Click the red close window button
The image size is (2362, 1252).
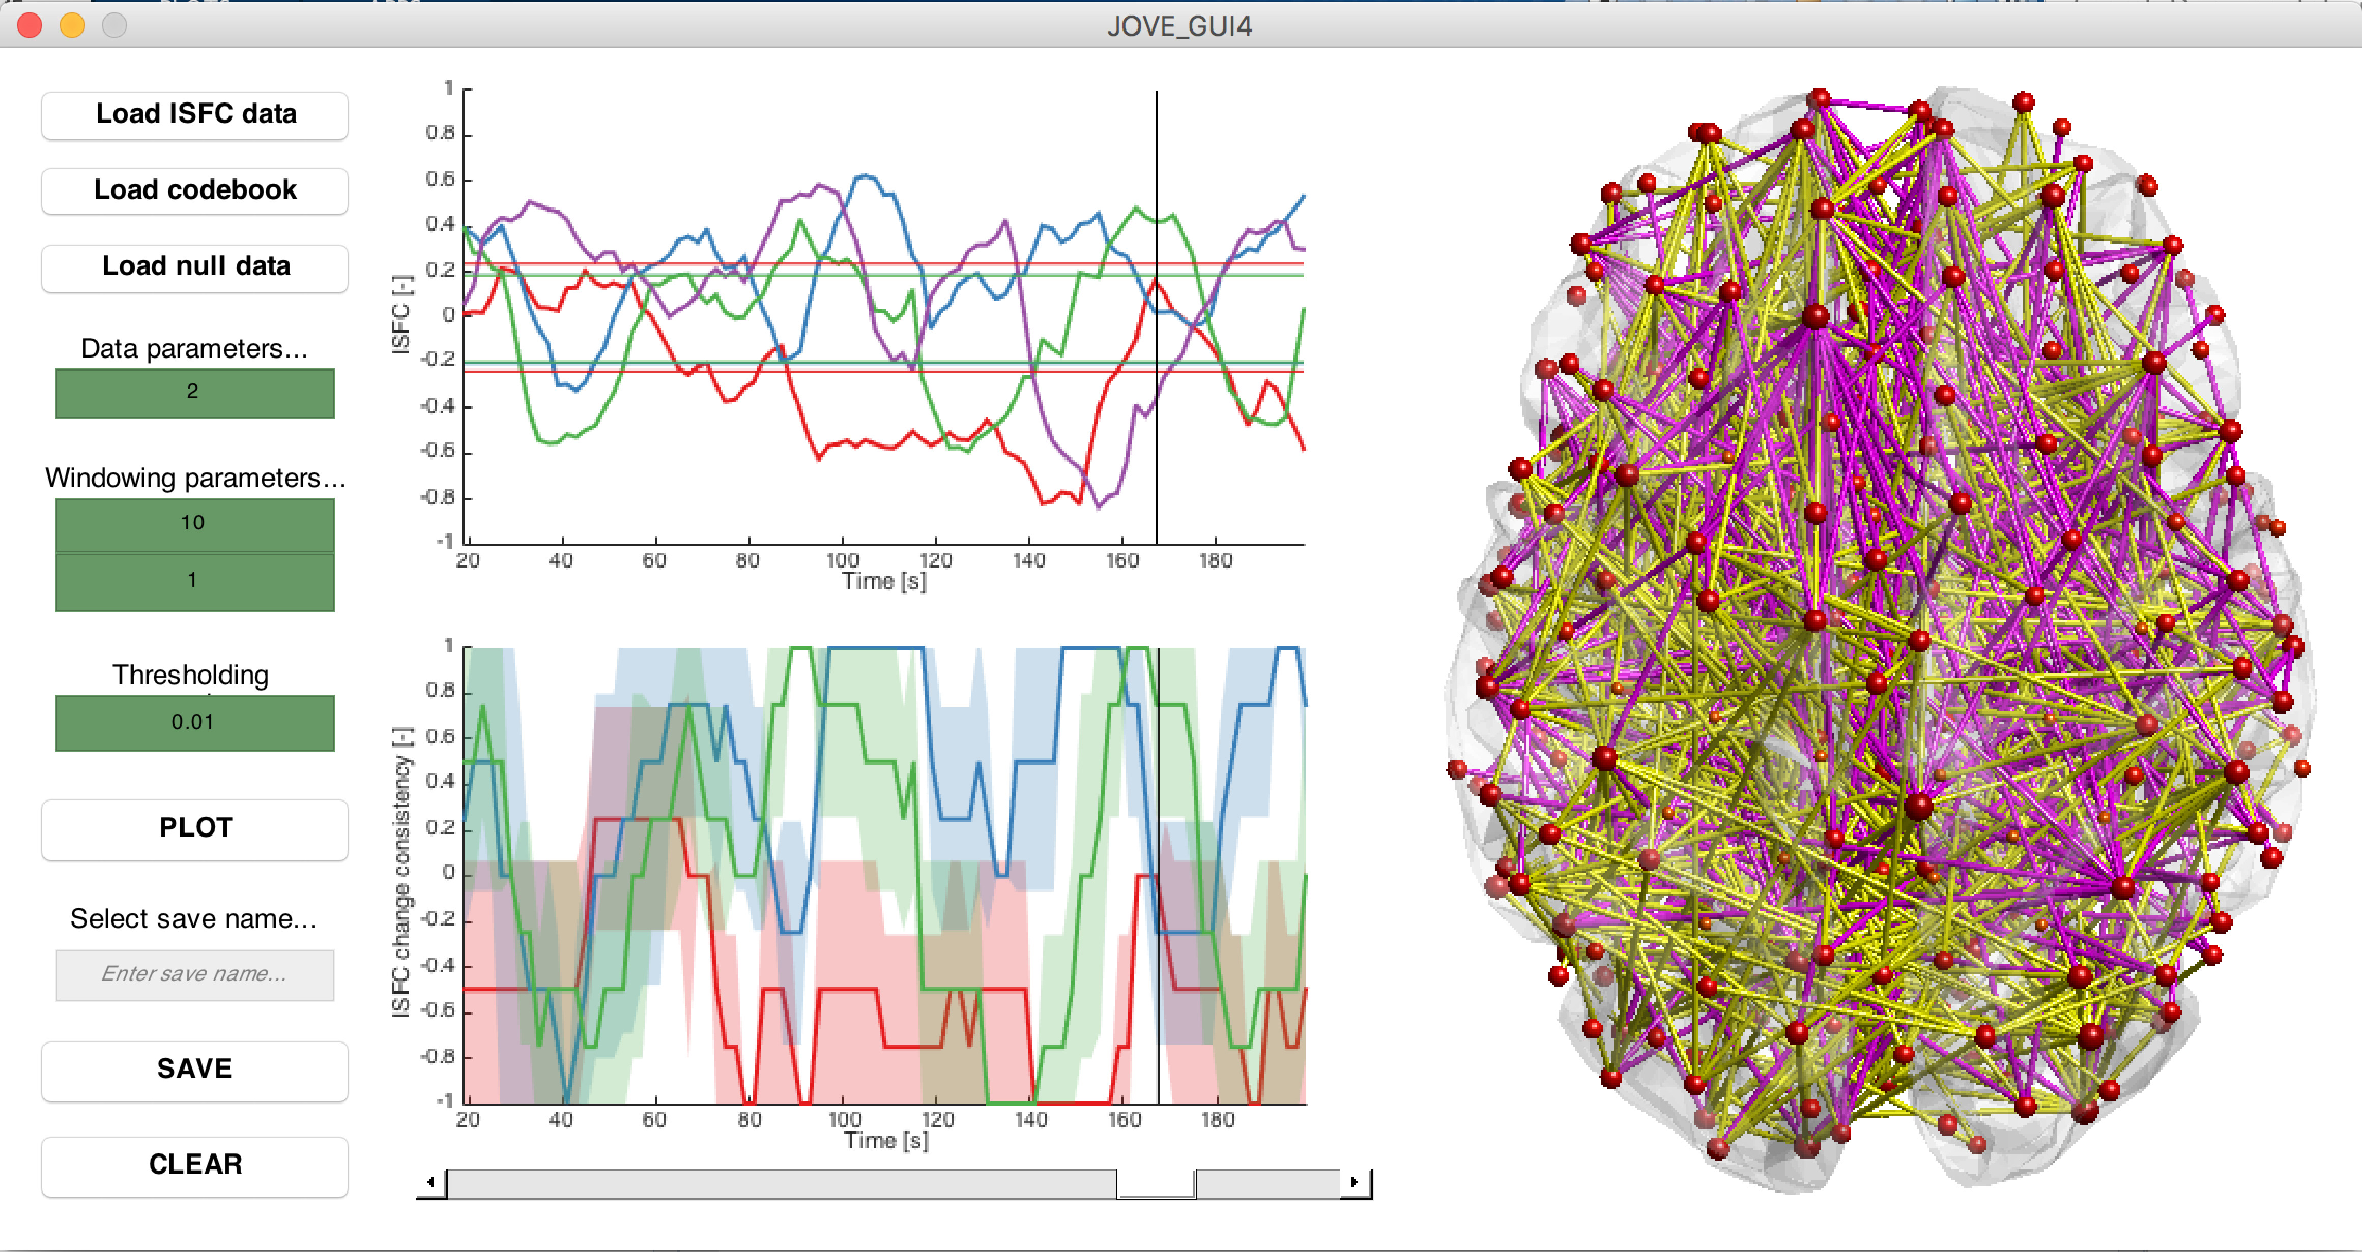[x=30, y=25]
